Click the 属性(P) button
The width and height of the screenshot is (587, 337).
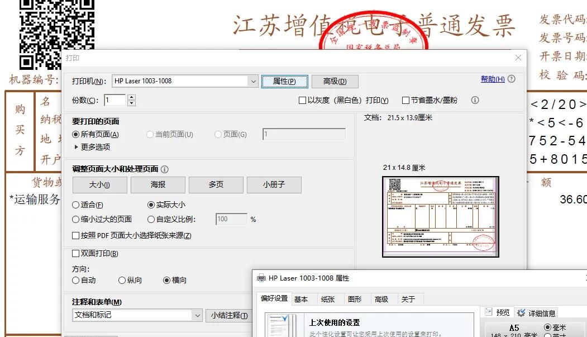(285, 81)
